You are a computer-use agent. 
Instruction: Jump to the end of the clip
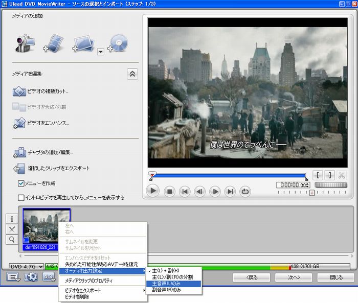(x=230, y=191)
